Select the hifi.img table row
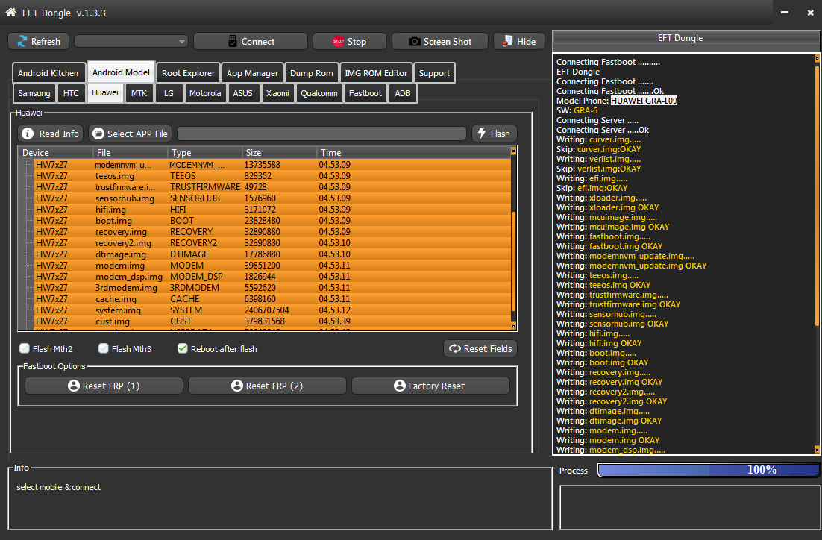The image size is (822, 540). point(272,210)
